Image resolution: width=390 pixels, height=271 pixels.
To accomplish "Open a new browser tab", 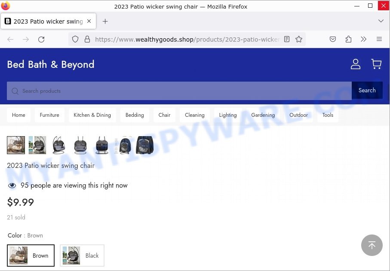I will click(105, 21).
